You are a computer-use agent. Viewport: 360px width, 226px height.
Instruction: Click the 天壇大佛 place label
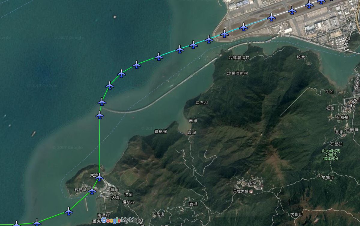pos(241,191)
